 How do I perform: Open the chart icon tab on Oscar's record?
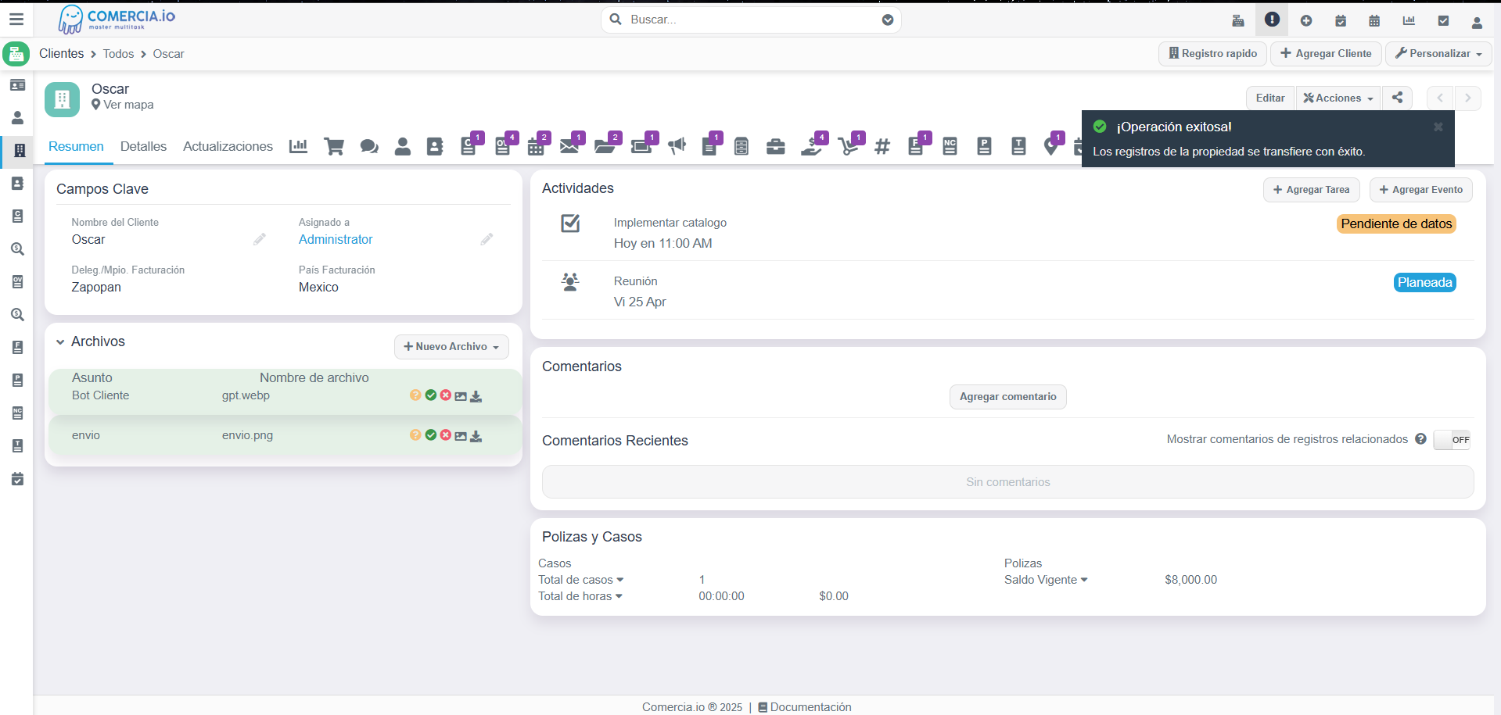[x=298, y=146]
